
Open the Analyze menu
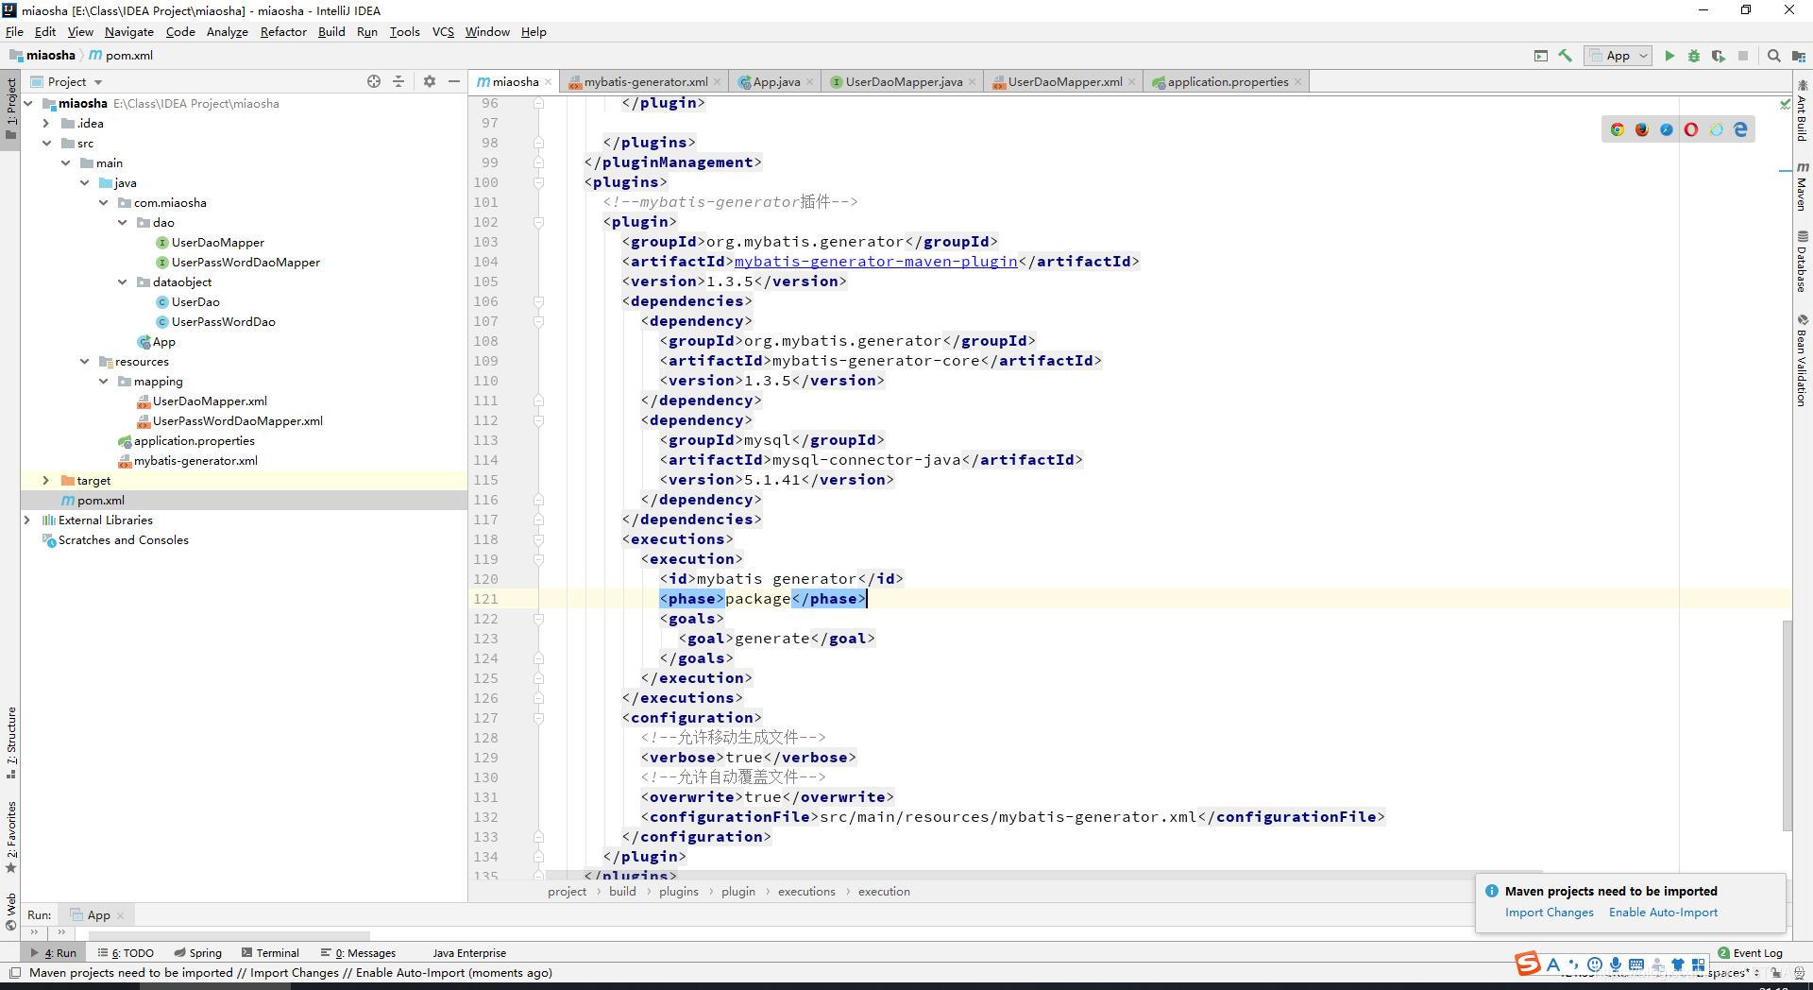point(228,32)
